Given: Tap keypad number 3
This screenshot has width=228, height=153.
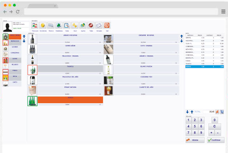Looking at the screenshot, I should (201, 120).
